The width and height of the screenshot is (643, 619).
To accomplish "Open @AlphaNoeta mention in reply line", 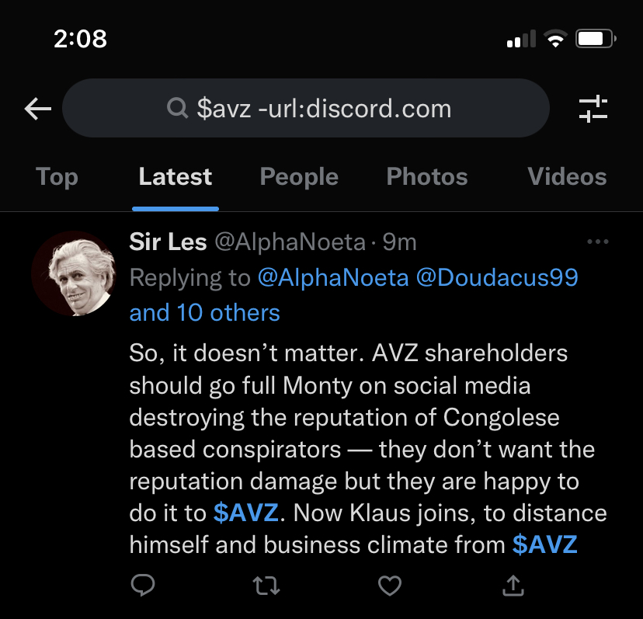I will [x=332, y=277].
